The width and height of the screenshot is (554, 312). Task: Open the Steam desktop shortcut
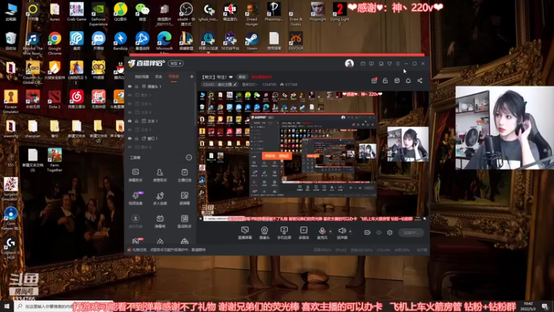(x=252, y=41)
